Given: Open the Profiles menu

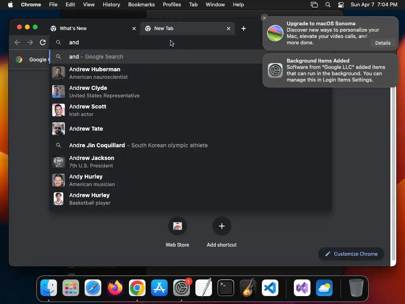Looking at the screenshot, I should pos(172,4).
